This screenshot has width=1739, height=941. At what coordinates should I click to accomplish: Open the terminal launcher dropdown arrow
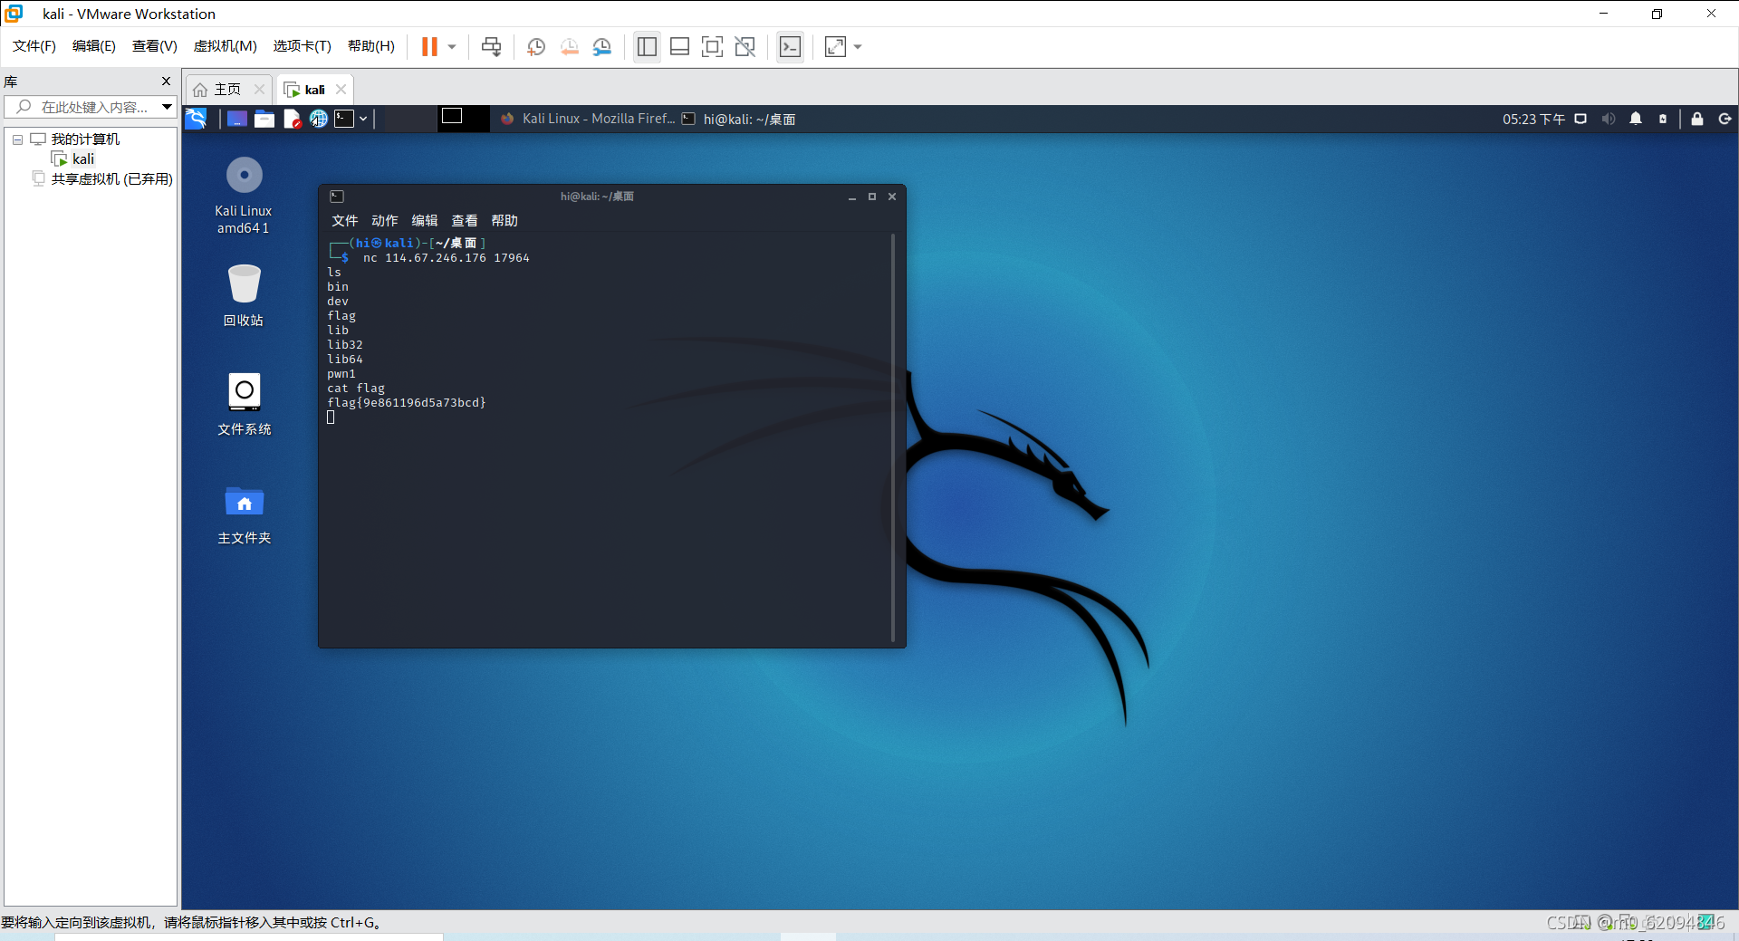pyautogui.click(x=363, y=119)
